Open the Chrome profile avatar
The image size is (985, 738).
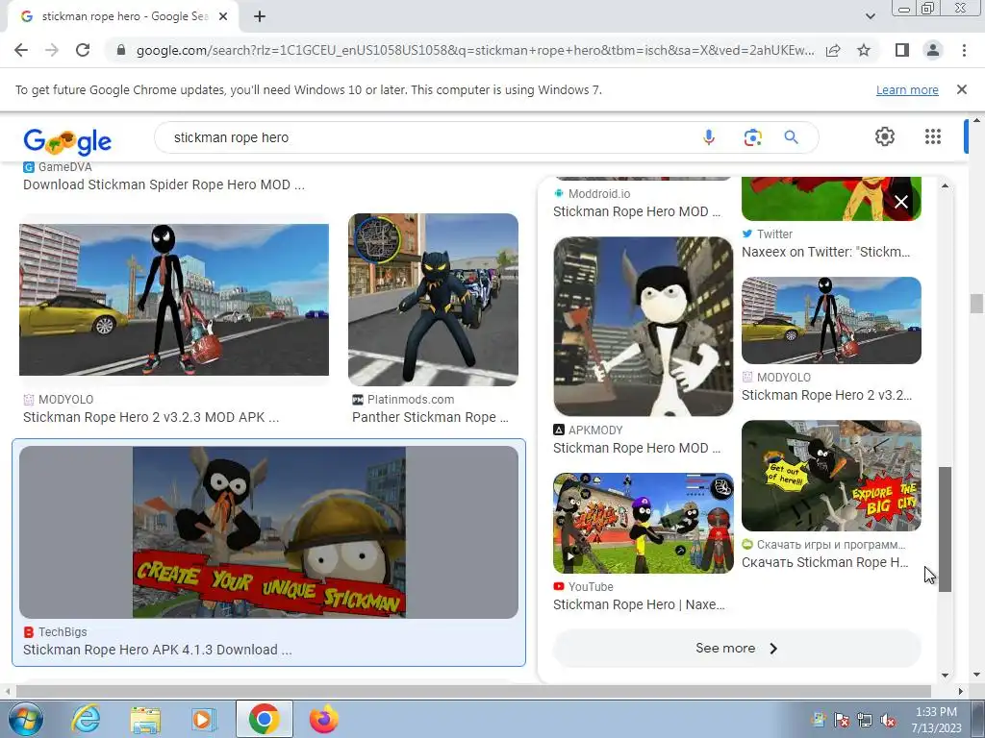click(x=933, y=50)
